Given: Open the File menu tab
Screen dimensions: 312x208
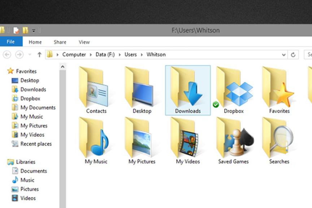Looking at the screenshot, I should tap(11, 42).
